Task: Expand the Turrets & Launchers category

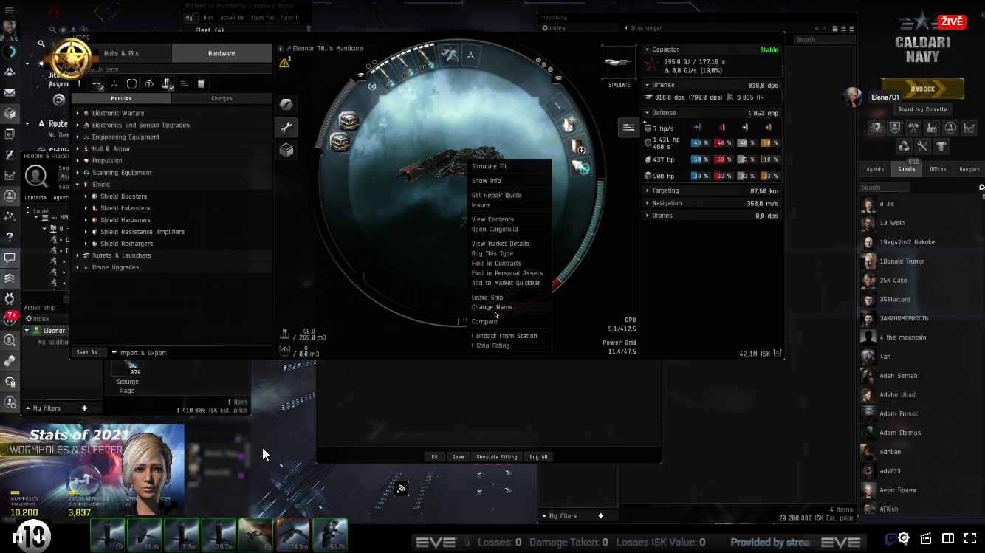Action: pyautogui.click(x=78, y=255)
